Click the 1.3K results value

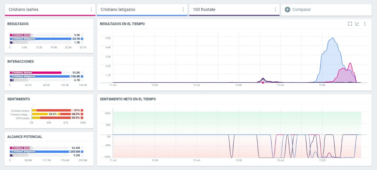tap(77, 42)
